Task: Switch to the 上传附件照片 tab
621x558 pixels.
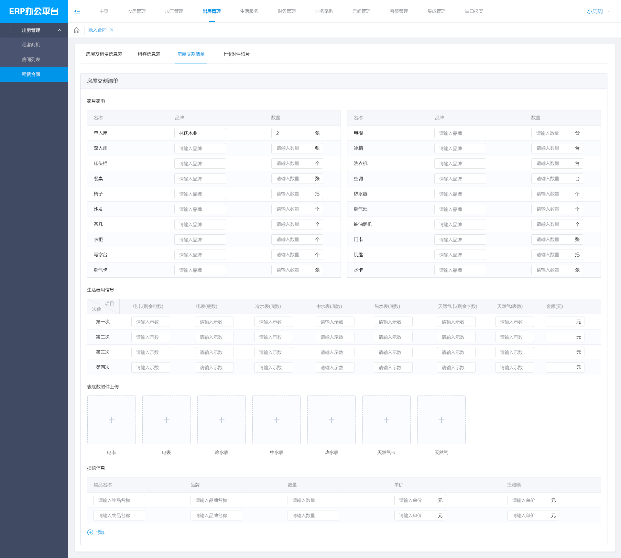Action: (x=236, y=54)
